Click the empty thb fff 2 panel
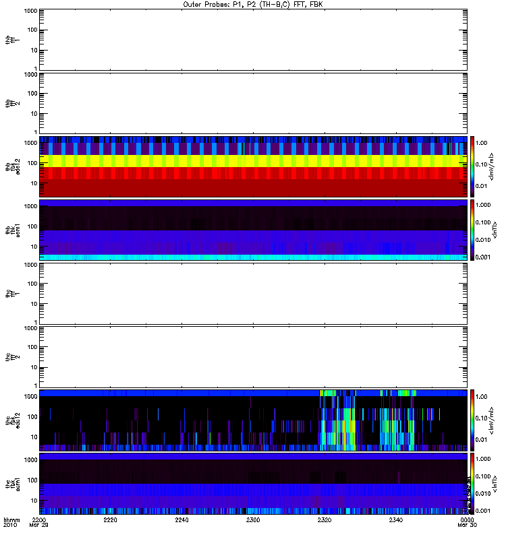The width and height of the screenshot is (506, 539). coord(253,104)
